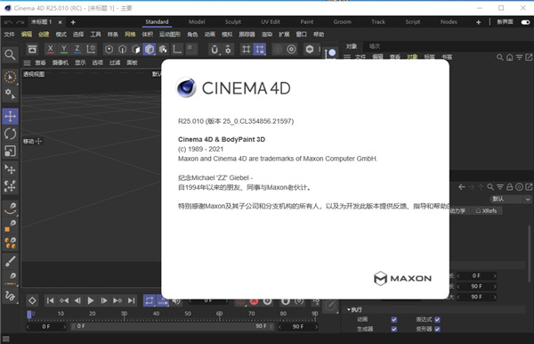Image resolution: width=534 pixels, height=344 pixels.
Task: Toggle Z axis lock icon
Action: pos(77,49)
